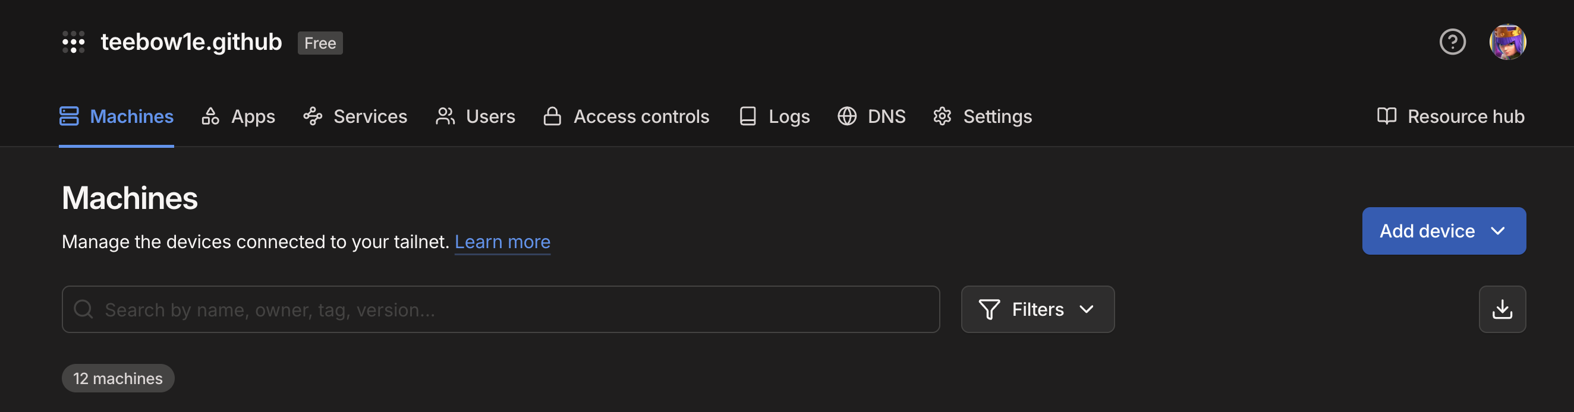Click the Resource hub book icon
1574x412 pixels.
[1386, 116]
